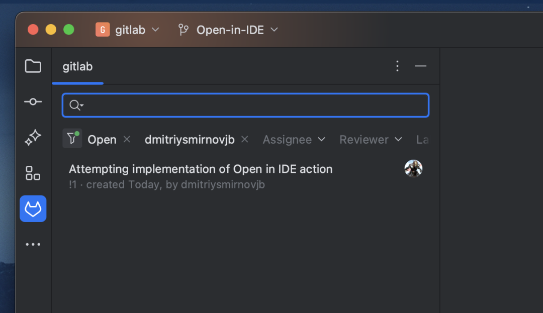
Task: Open the Structure tool window icon
Action: (33, 173)
